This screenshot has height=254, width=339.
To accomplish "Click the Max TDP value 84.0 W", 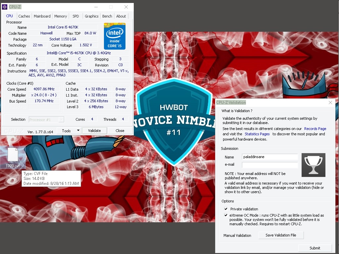I will tap(90, 33).
